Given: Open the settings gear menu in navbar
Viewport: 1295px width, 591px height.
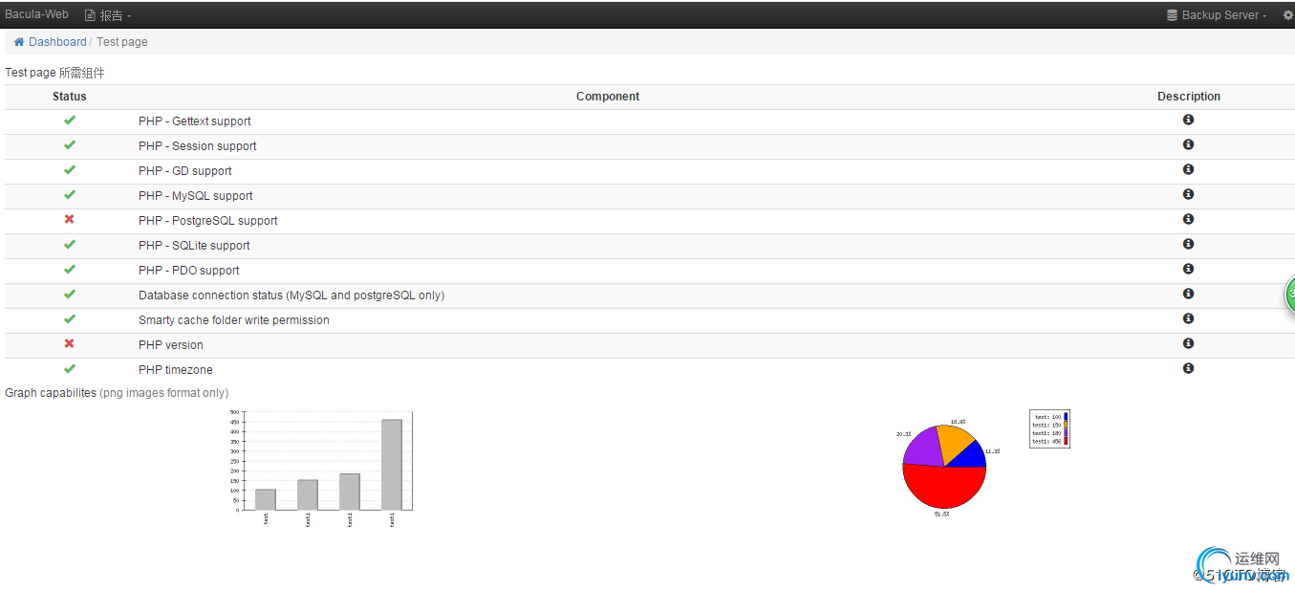Looking at the screenshot, I should click(1287, 15).
